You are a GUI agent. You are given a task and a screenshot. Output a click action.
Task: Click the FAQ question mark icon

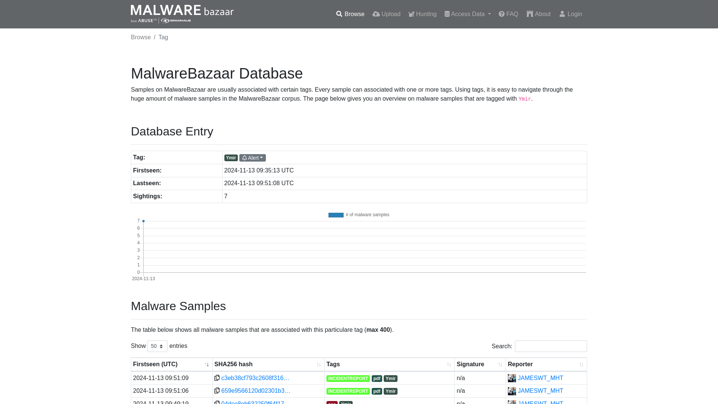501,14
